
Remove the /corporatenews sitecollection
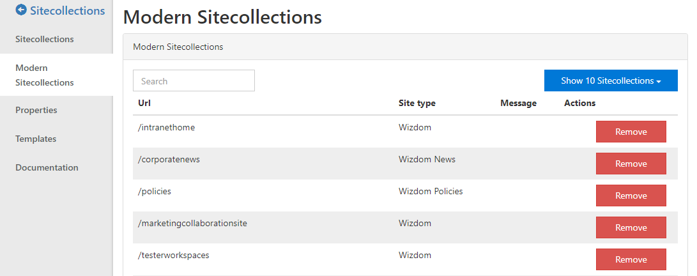pos(631,164)
